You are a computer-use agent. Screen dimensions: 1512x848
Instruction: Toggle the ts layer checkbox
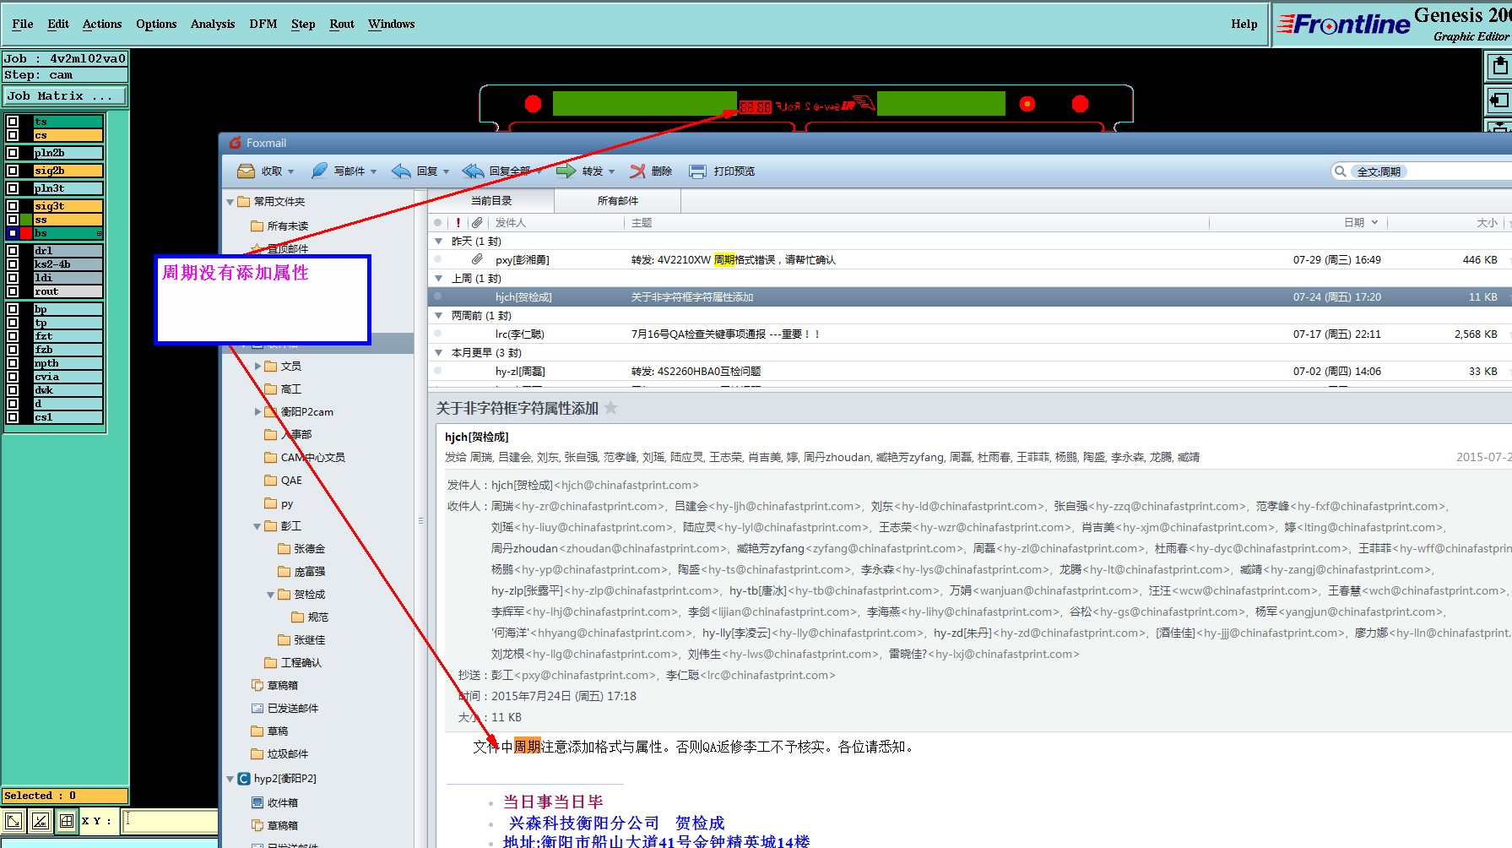tap(13, 122)
